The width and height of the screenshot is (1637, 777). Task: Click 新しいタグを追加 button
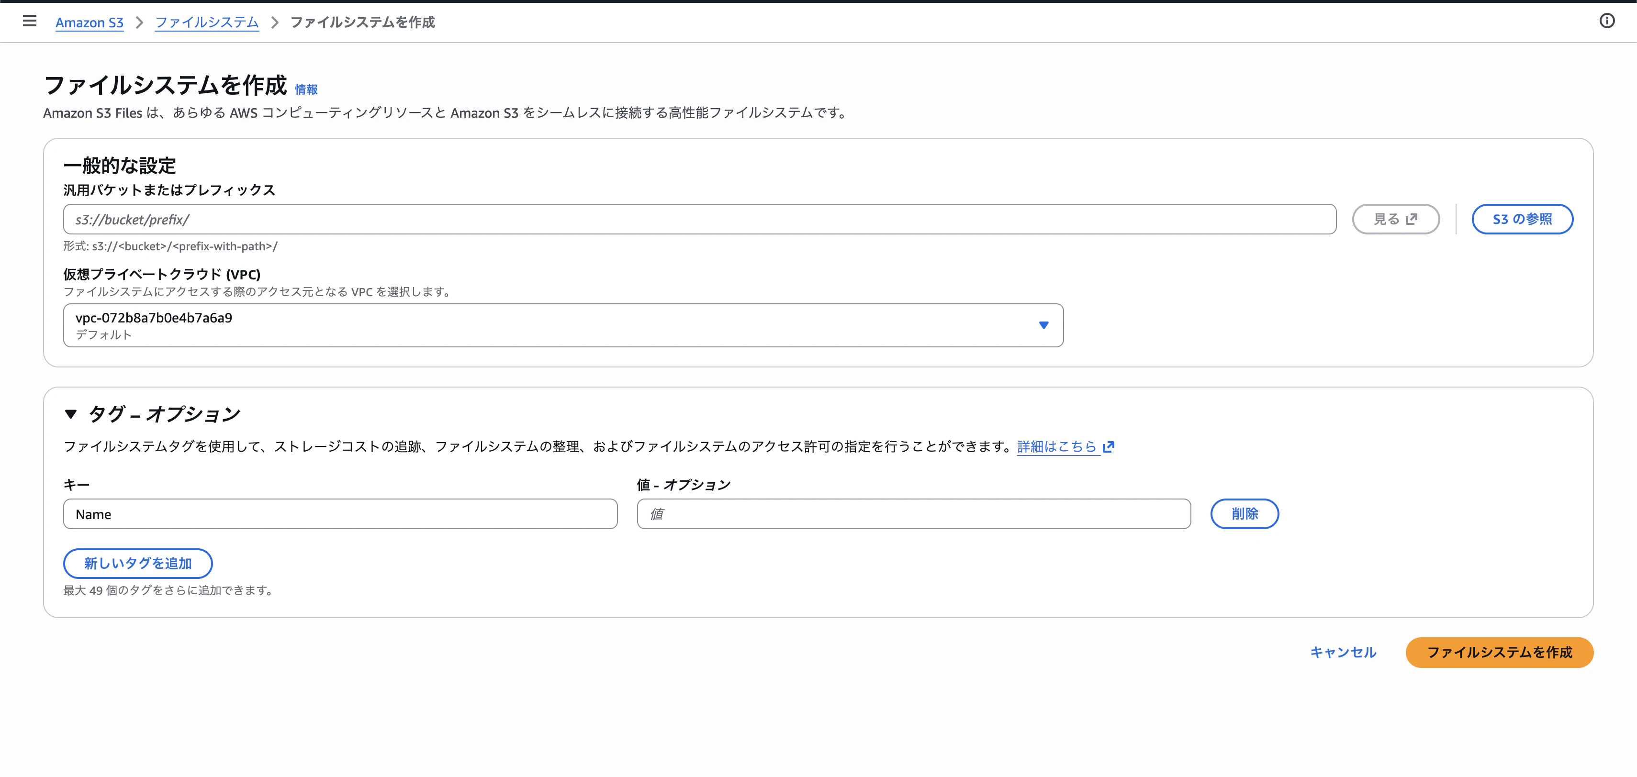[x=138, y=564]
